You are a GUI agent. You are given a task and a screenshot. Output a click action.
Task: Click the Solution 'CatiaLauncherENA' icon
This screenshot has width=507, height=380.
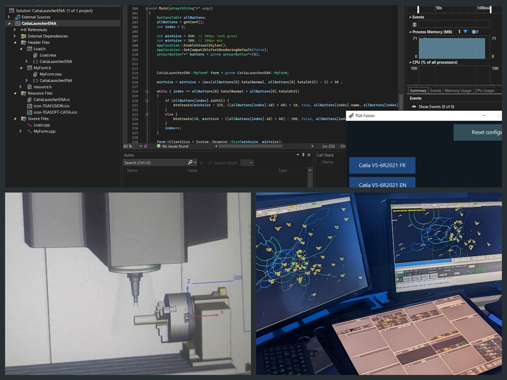[x=12, y=11]
